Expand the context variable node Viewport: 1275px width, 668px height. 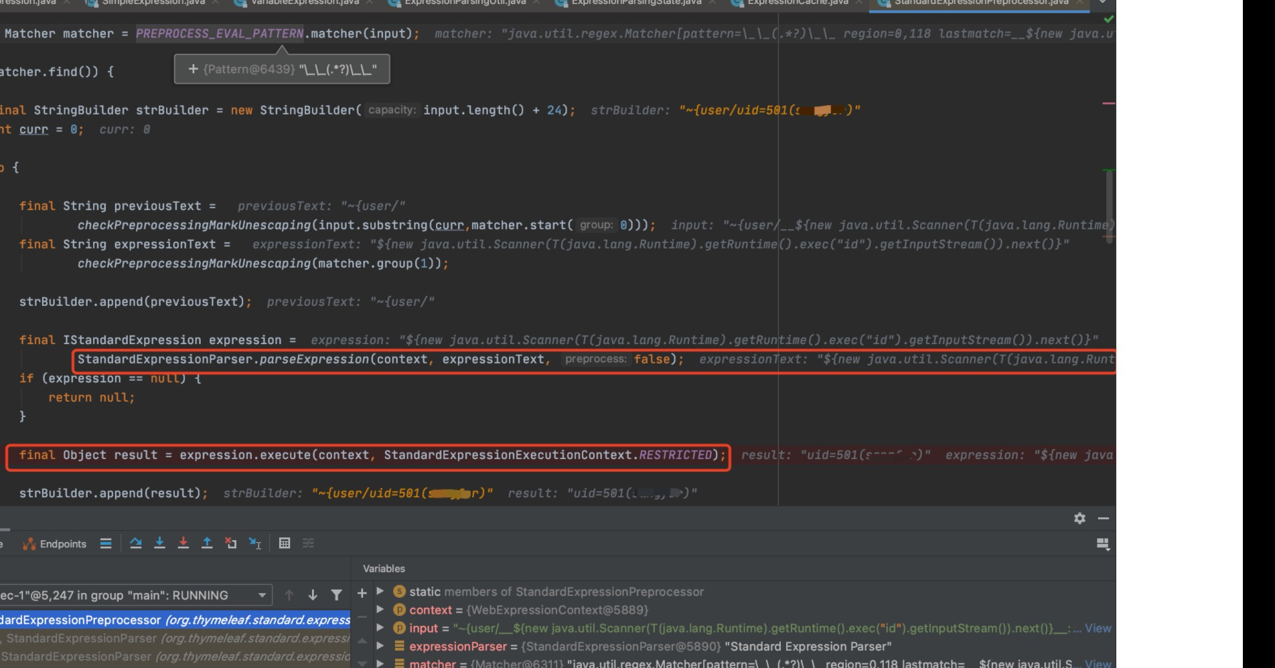[380, 610]
